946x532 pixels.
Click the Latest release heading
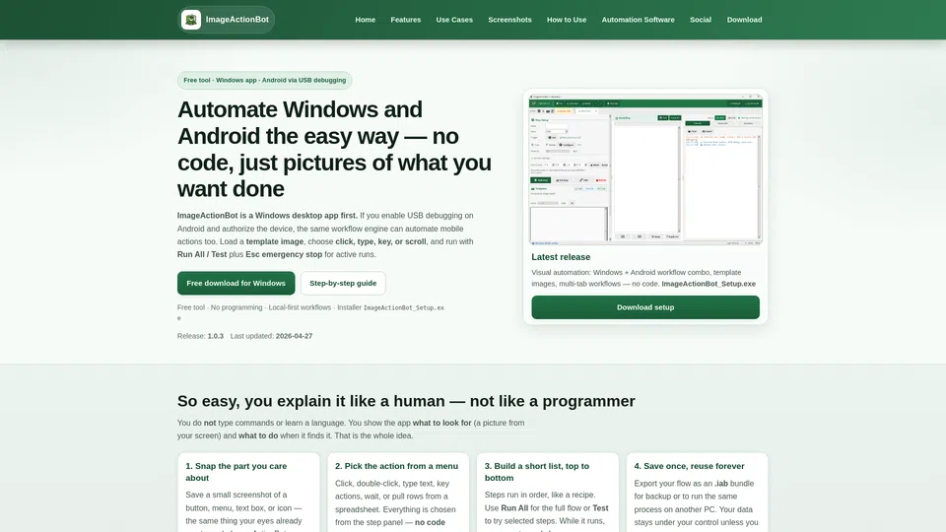coord(561,257)
